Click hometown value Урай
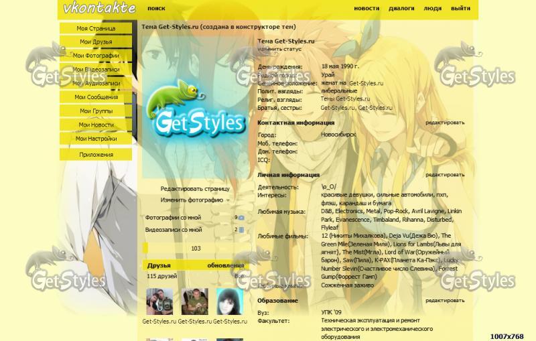Screen dimensions: 536x341 pos(328,75)
